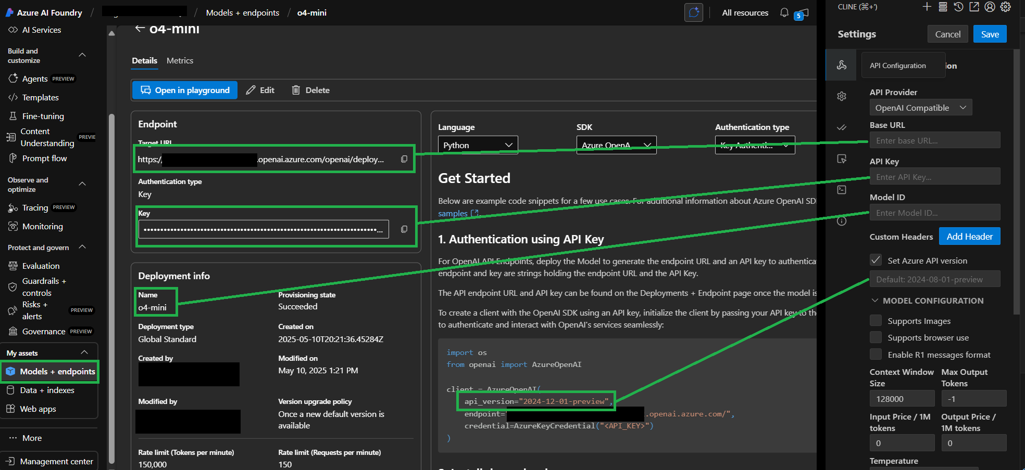The height and width of the screenshot is (470, 1025).
Task: Collapse Observe and optimize section
Action: [x=82, y=184]
